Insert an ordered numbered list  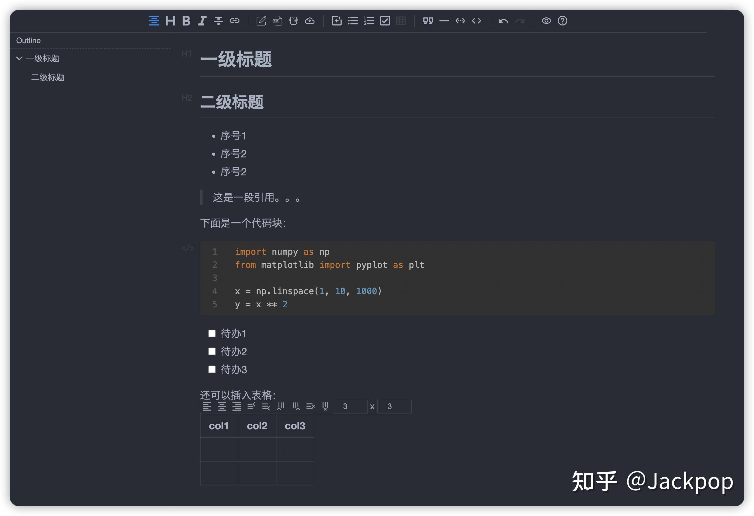pyautogui.click(x=369, y=21)
